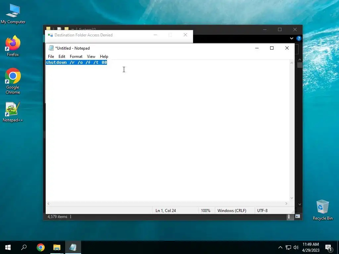Select the Google Chrome desktop shortcut
The height and width of the screenshot is (254, 339).
(x=13, y=81)
